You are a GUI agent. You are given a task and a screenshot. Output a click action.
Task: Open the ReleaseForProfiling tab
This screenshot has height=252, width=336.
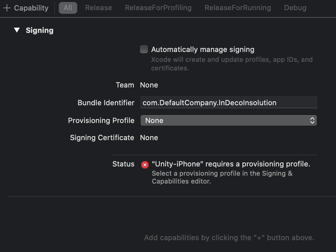tap(158, 8)
